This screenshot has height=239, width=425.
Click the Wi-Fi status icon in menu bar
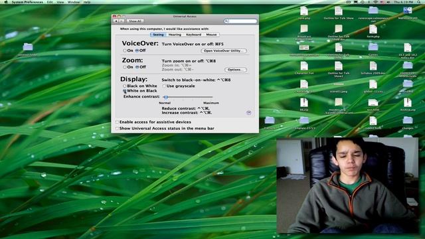(375, 2)
